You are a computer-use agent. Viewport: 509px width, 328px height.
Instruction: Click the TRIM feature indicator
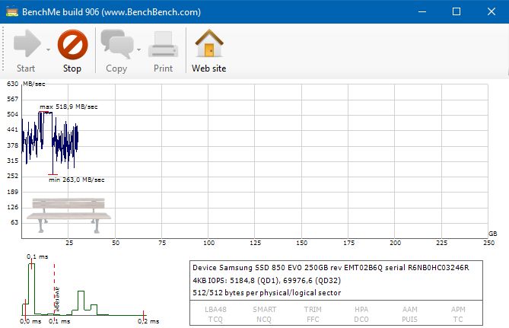[313, 310]
